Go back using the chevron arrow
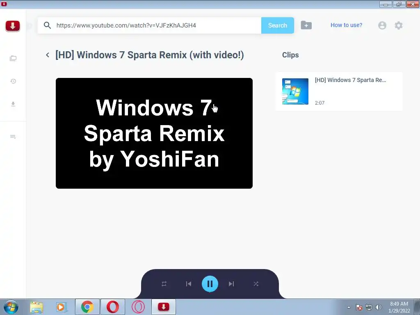Image resolution: width=420 pixels, height=315 pixels. [48, 55]
